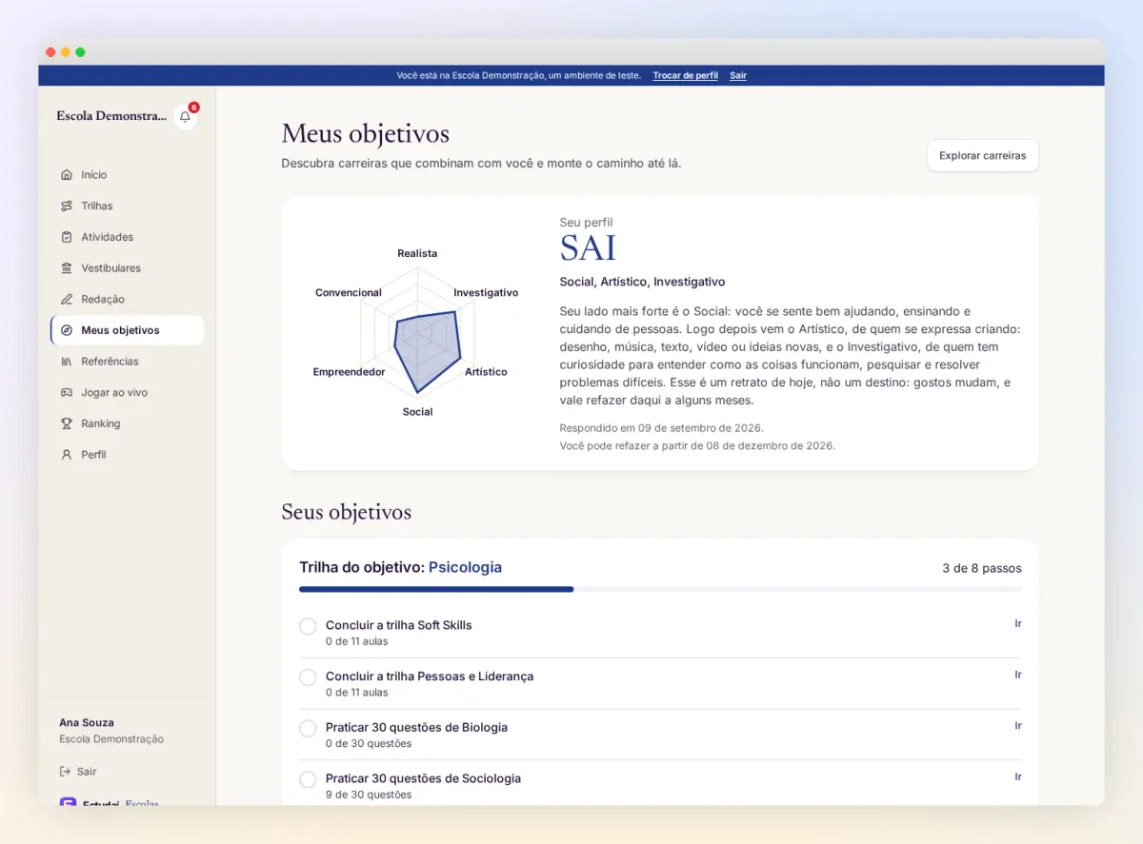Viewport: 1143px width, 844px height.
Task: Click the Ranking trophy icon
Action: pos(67,423)
